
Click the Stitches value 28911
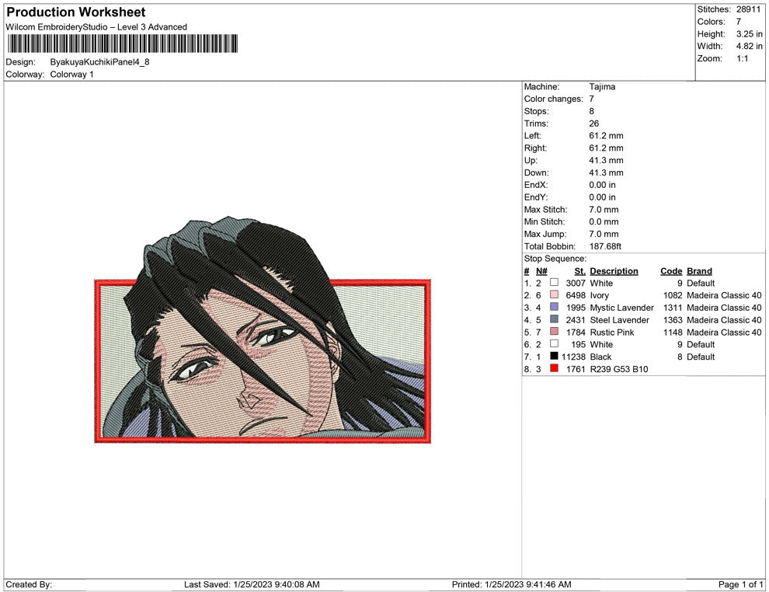click(748, 9)
